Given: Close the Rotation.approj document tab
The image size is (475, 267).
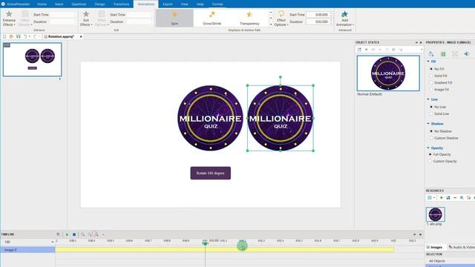Looking at the screenshot, I should point(81,36).
